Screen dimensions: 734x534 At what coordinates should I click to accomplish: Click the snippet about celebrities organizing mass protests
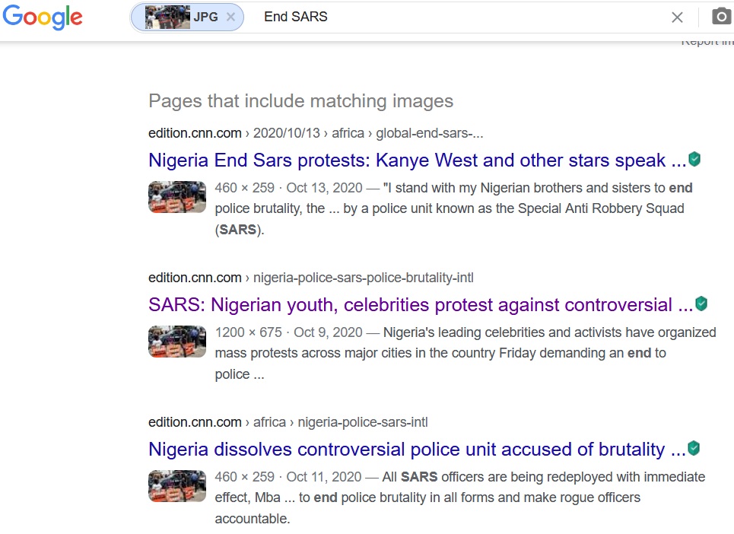466,354
